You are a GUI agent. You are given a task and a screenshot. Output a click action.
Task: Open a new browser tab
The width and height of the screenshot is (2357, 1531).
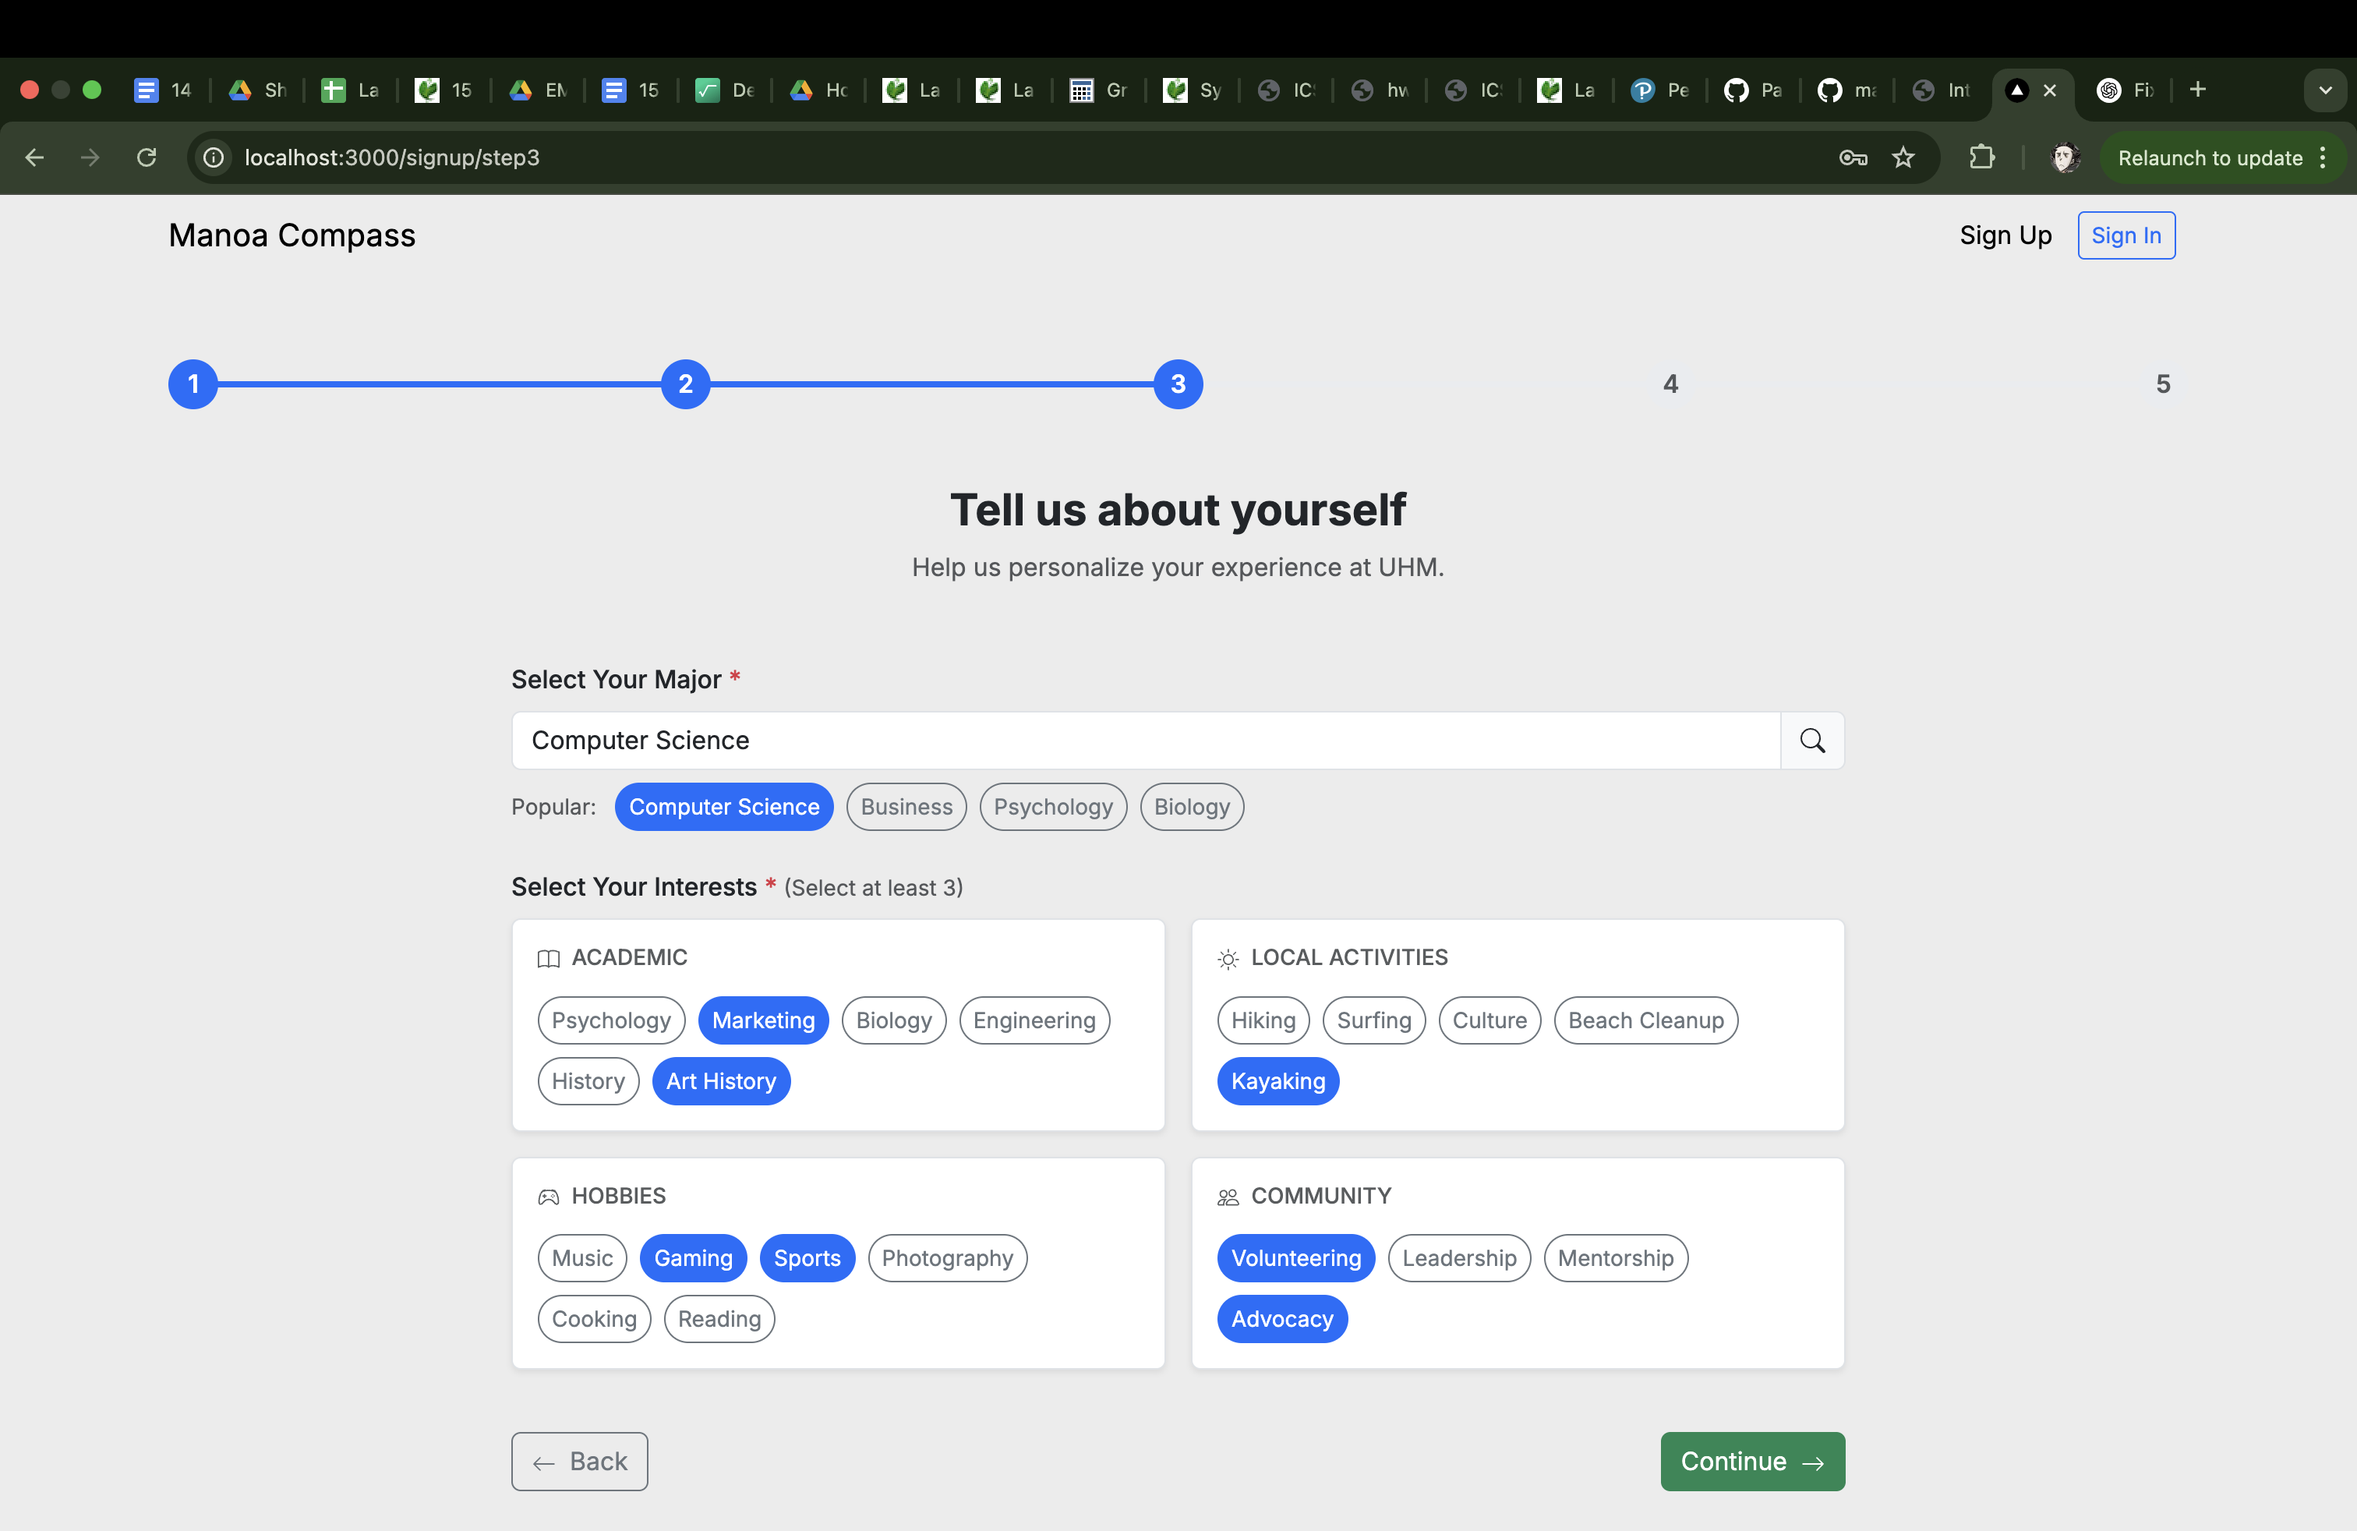[x=2197, y=89]
